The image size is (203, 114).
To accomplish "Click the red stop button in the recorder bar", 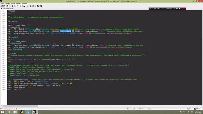I will [184, 9].
